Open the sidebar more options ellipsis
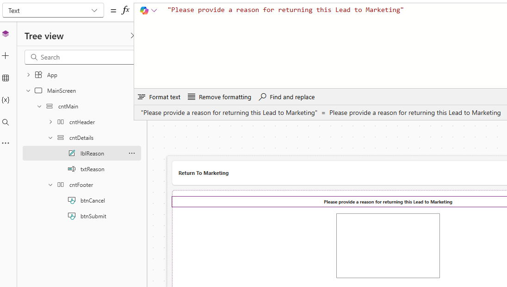The width and height of the screenshot is (507, 287). (6, 143)
